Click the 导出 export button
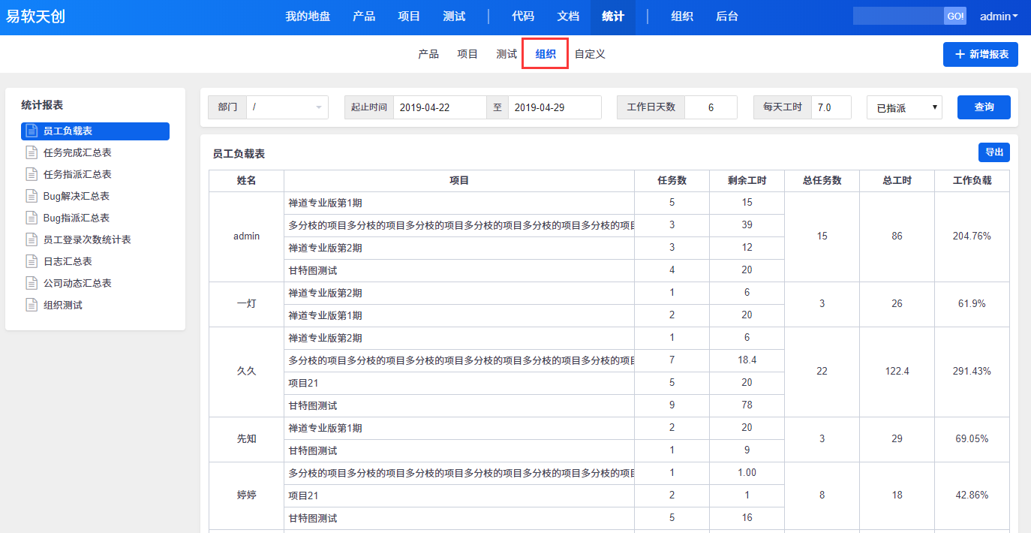The height and width of the screenshot is (533, 1031). point(993,152)
